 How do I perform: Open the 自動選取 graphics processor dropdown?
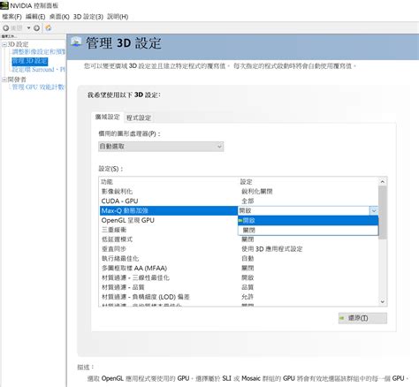[161, 147]
